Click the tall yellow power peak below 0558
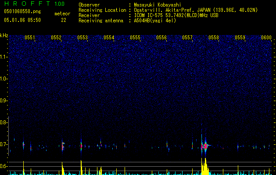Viewport: 276px width, 175px height. tap(205, 167)
